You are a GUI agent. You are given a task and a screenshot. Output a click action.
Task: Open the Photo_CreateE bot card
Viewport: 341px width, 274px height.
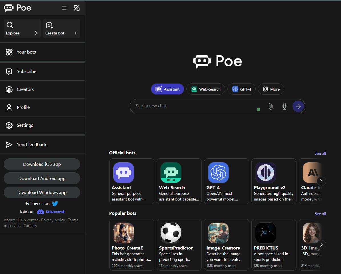tap(132, 244)
